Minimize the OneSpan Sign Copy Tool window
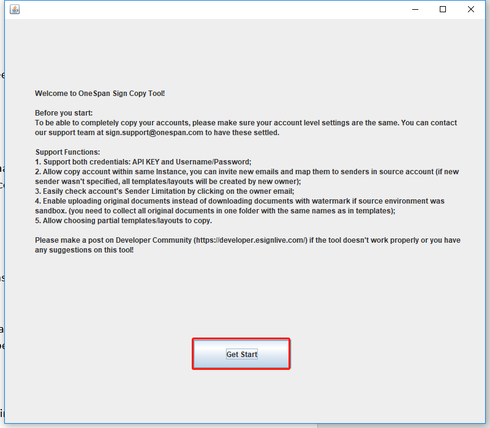 [415, 9]
